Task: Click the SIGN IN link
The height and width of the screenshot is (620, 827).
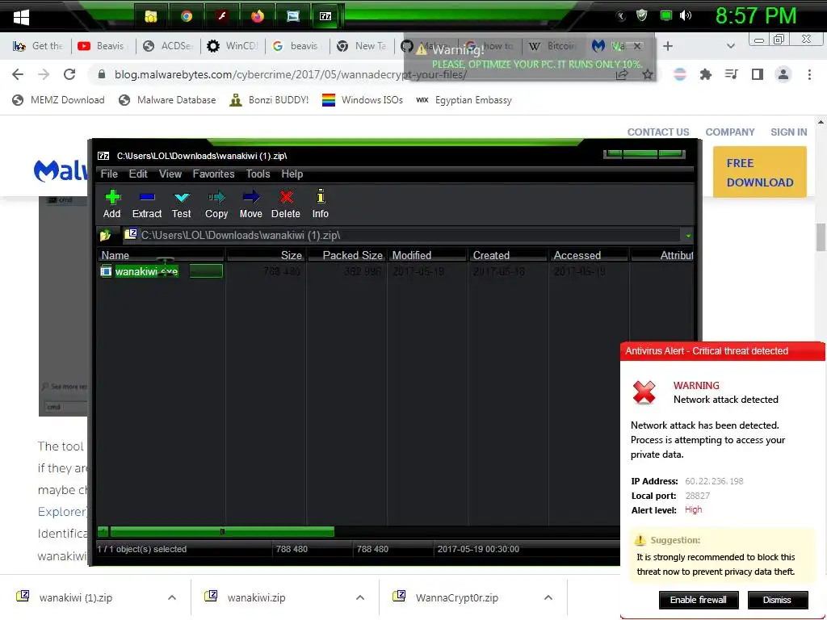Action: pos(788,132)
